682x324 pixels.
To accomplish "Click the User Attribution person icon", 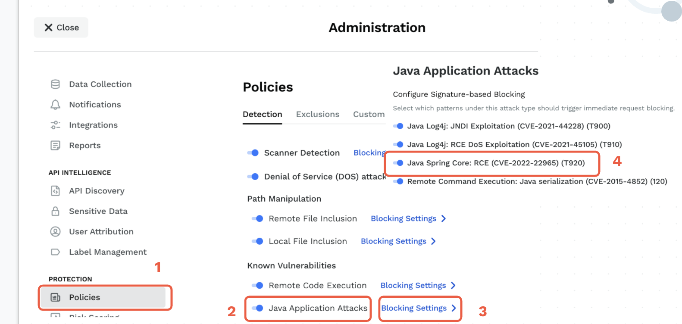I will coord(55,232).
